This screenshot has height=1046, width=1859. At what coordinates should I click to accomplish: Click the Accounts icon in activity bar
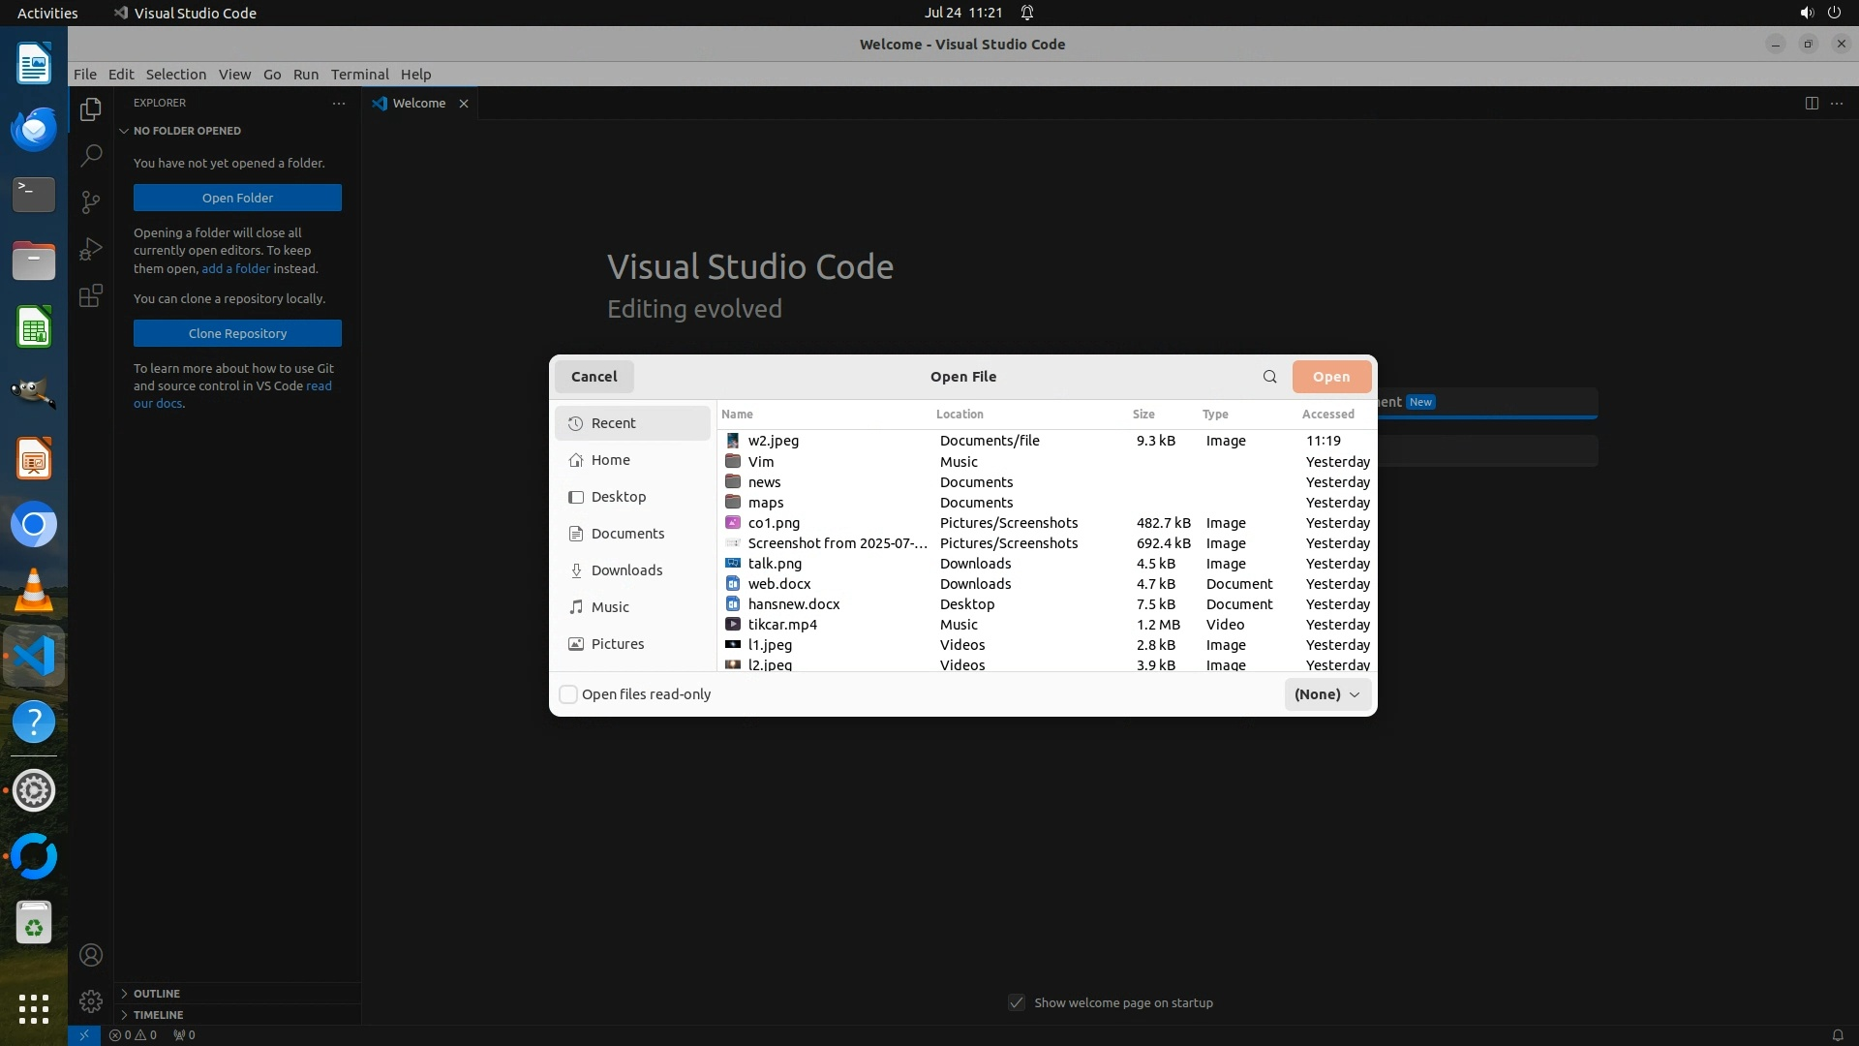[x=91, y=955]
